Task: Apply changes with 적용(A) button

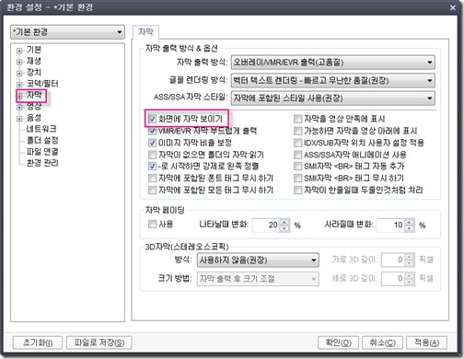Action: pyautogui.click(x=426, y=342)
